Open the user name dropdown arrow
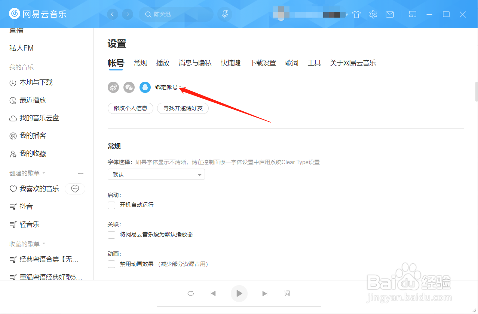The width and height of the screenshot is (478, 314). [x=347, y=14]
